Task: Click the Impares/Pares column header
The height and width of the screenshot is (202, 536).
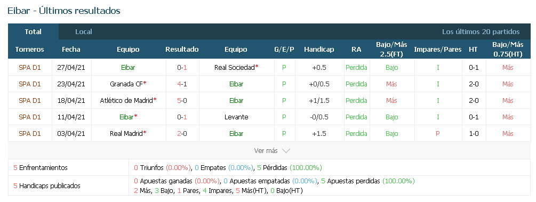Action: [x=437, y=50]
